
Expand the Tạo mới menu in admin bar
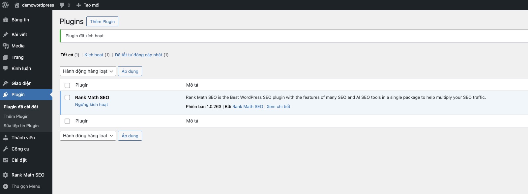point(88,5)
